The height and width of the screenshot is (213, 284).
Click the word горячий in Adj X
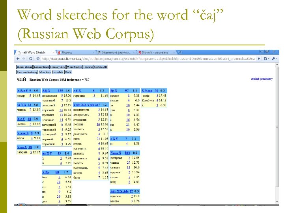click(48, 110)
